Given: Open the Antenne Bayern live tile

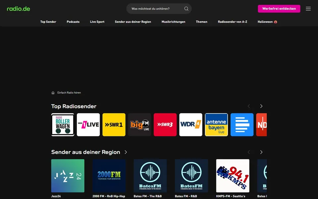Looking at the screenshot, I should 216,125.
